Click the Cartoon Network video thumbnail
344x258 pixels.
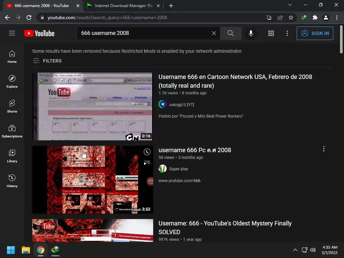pyautogui.click(x=93, y=106)
